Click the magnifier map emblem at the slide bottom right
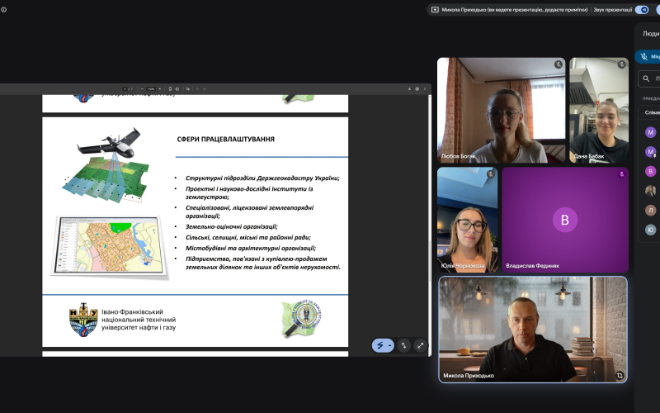Screen dimensions: 660x413 [301, 318]
